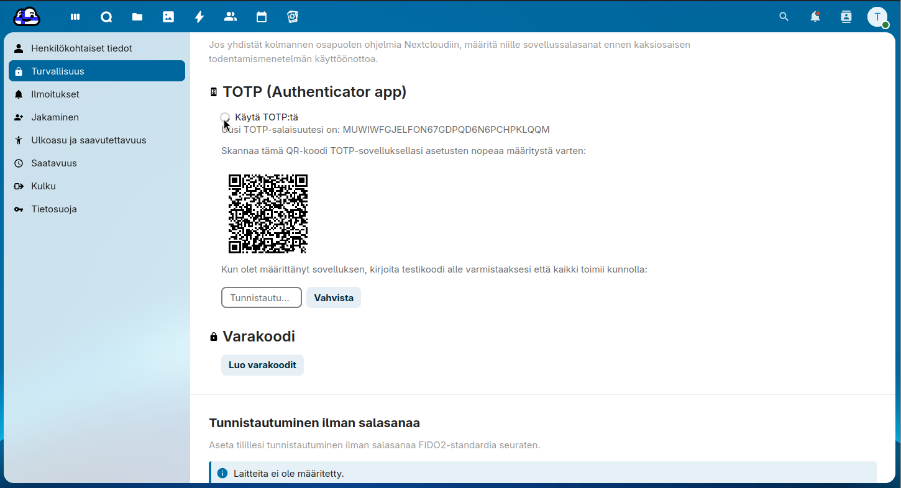Open Saatavuus settings
901x488 pixels.
pos(97,163)
